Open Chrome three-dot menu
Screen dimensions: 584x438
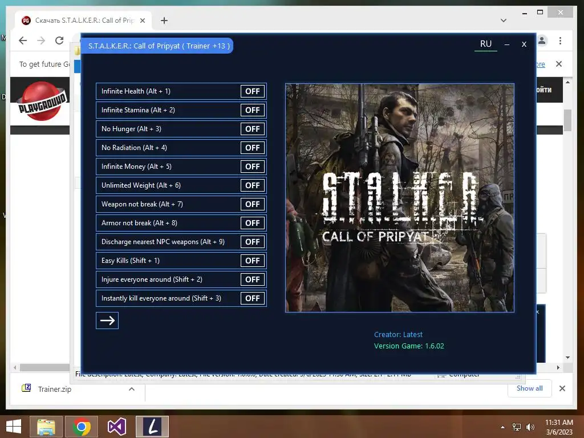tap(560, 40)
